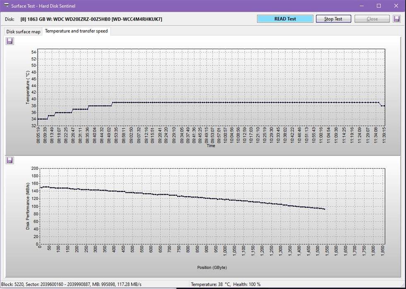
Task: Minimize the Surface Test window
Action: coord(361,6)
